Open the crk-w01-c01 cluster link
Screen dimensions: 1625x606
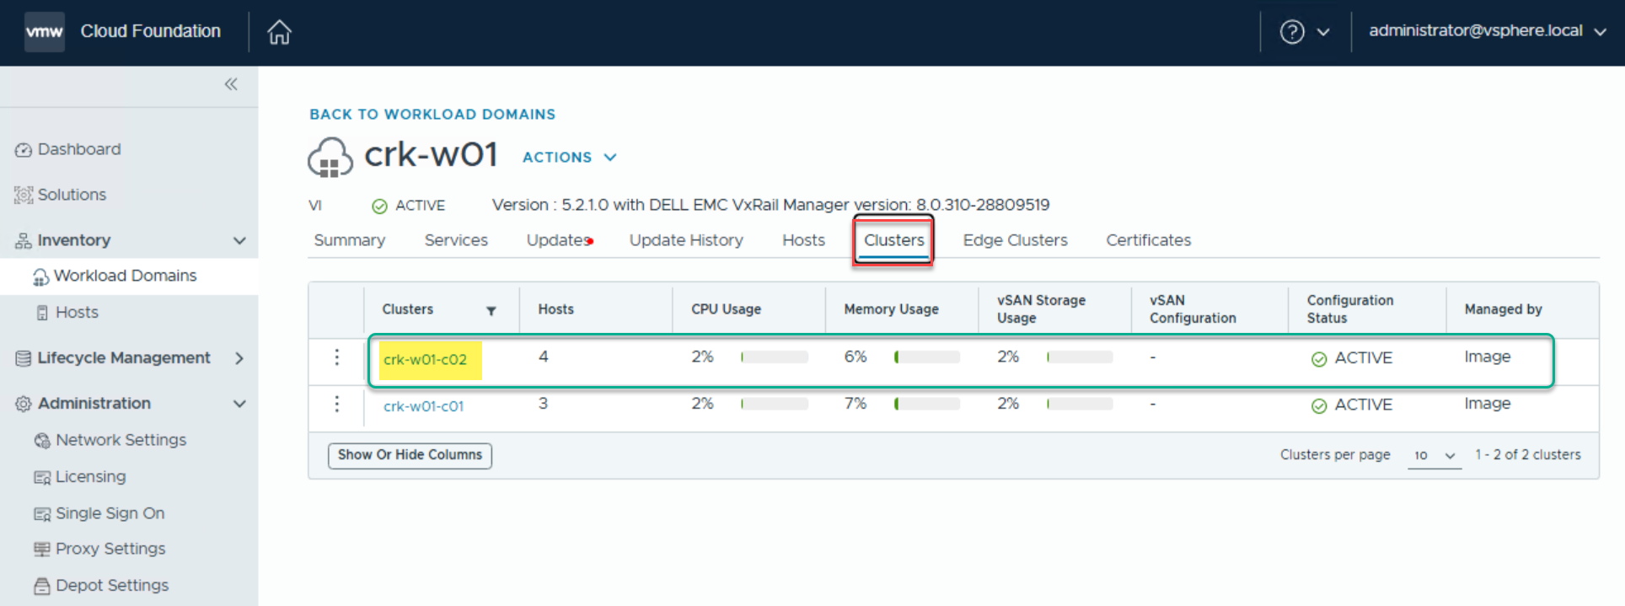point(423,406)
